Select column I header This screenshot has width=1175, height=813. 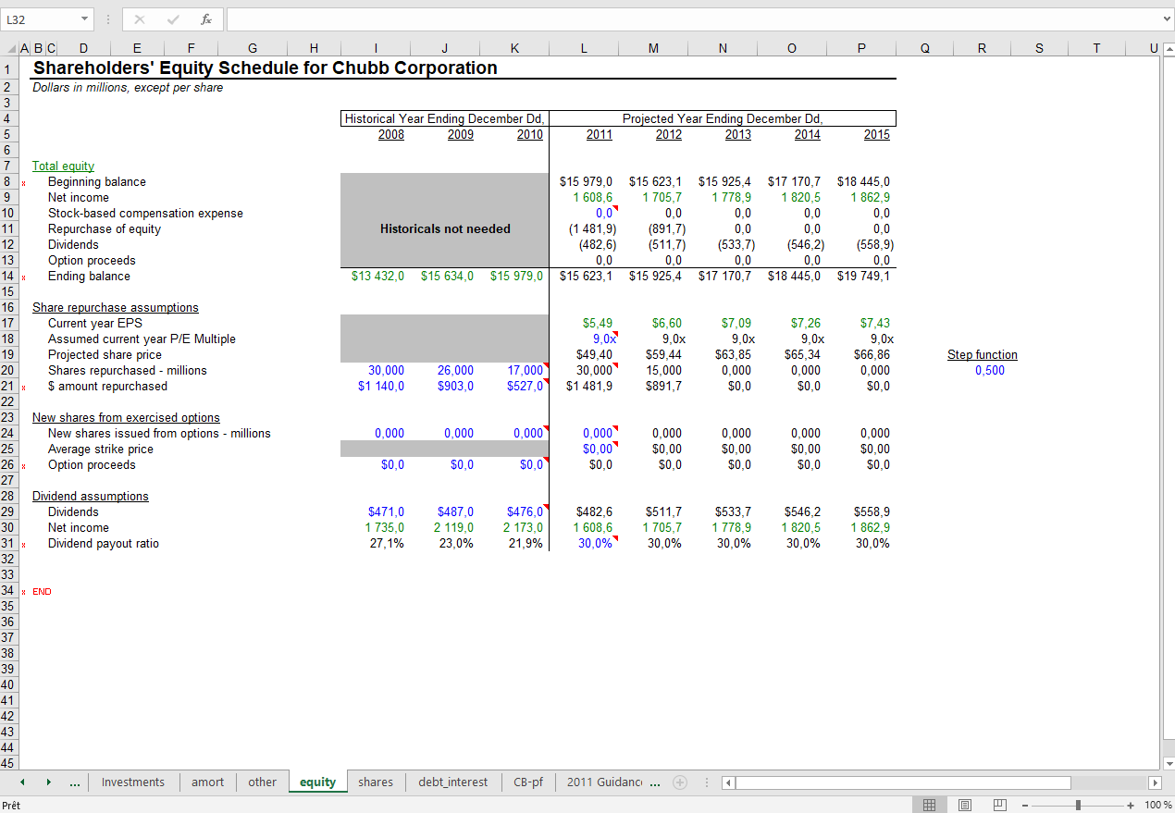[376, 49]
